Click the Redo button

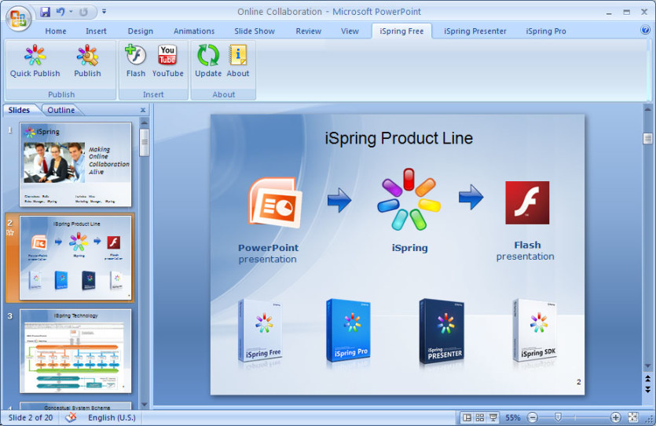[x=84, y=12]
